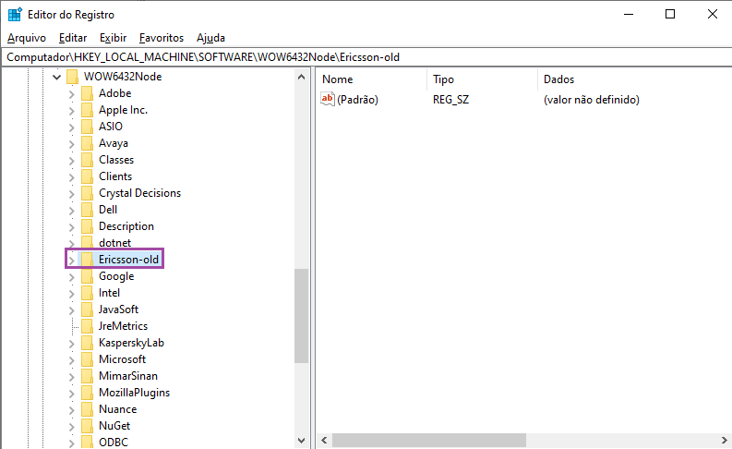Click the KasperskyLab folder icon

pos(87,343)
